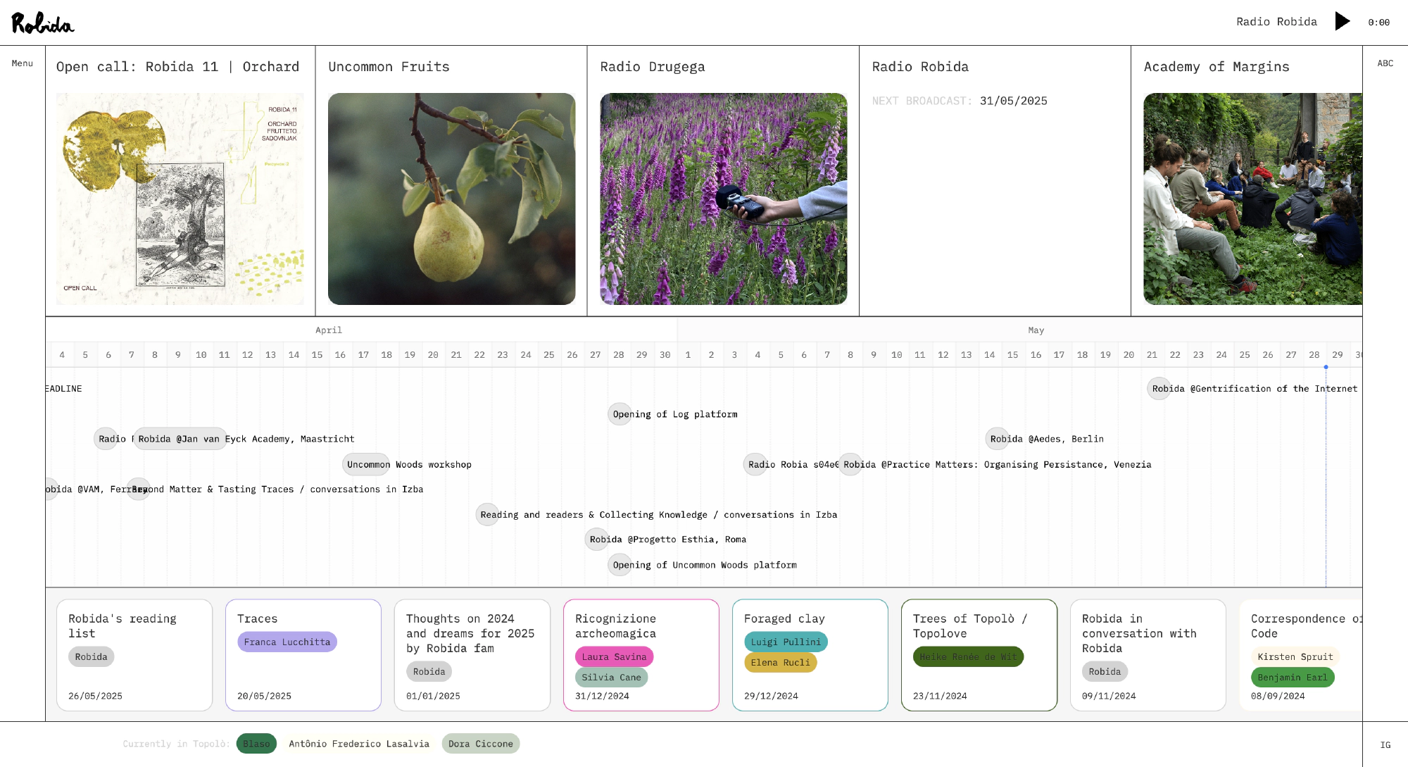Image resolution: width=1408 pixels, height=767 pixels.
Task: Open the IG link
Action: click(1385, 744)
